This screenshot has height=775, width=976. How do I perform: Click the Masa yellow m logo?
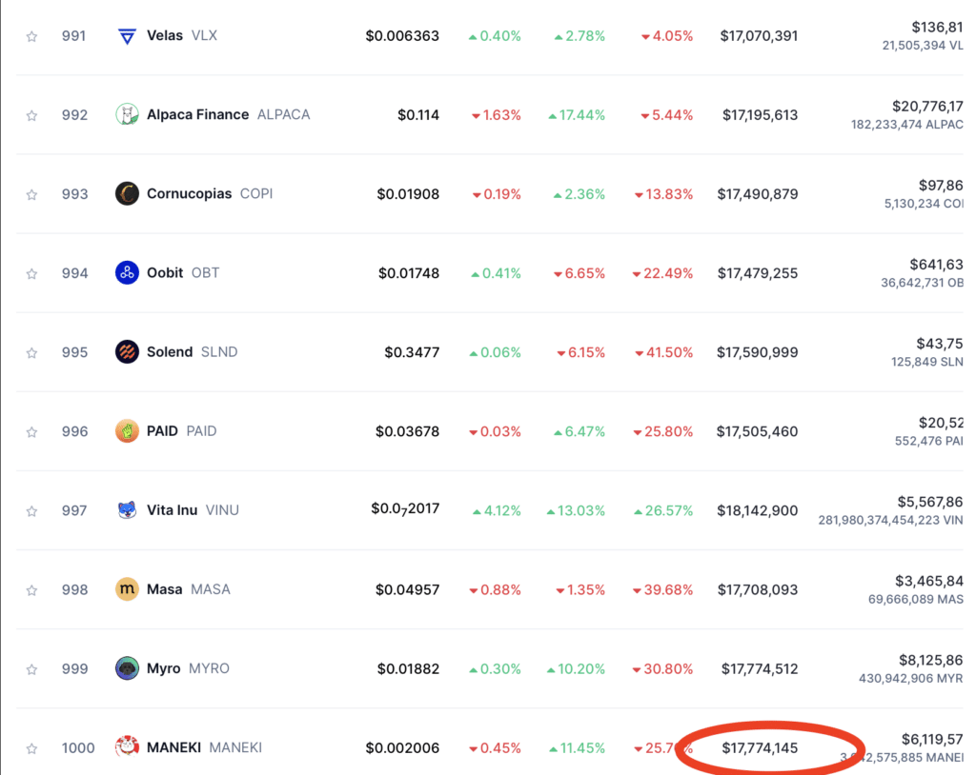click(127, 589)
